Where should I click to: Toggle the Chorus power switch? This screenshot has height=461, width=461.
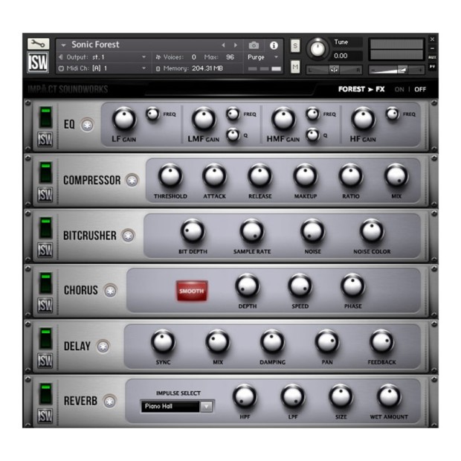(x=45, y=283)
